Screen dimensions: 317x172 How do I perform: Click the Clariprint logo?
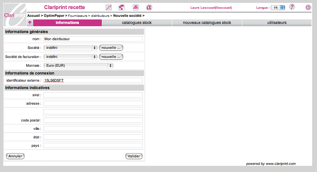point(15,15)
